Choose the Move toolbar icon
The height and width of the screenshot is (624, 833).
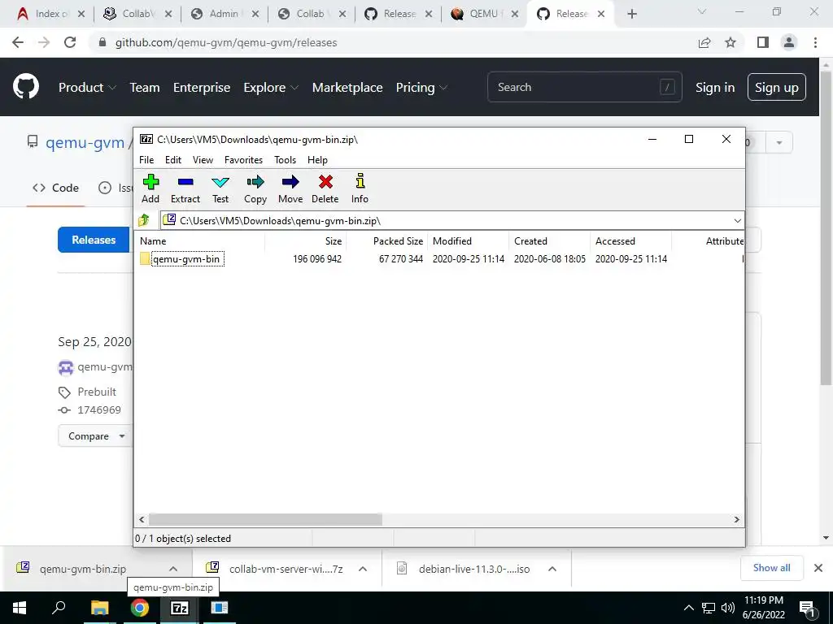pos(290,188)
